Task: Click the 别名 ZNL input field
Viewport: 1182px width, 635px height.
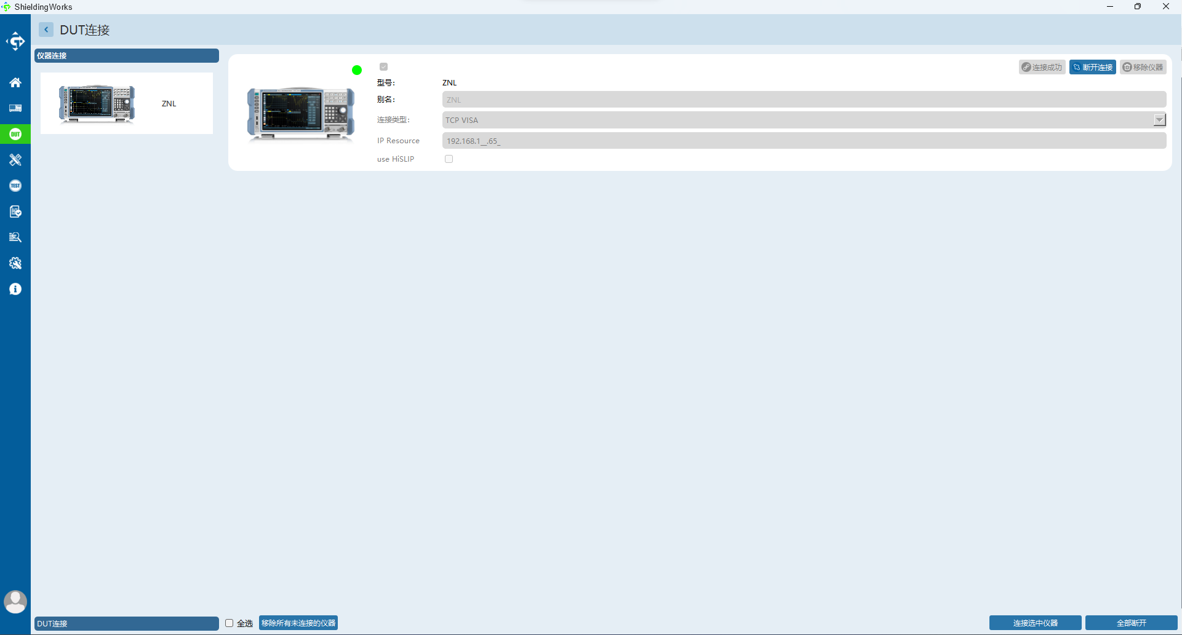Action: [804, 100]
